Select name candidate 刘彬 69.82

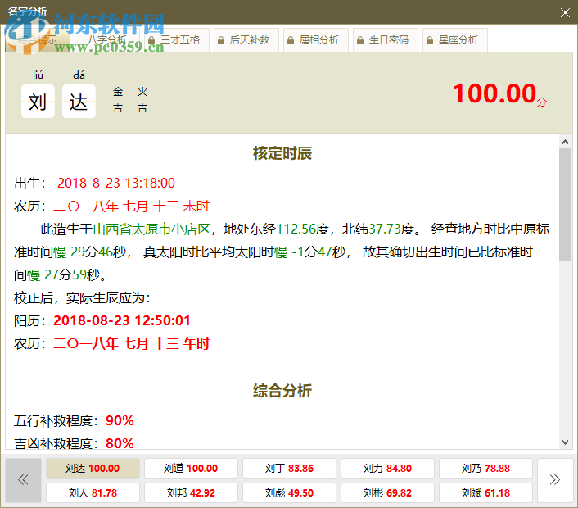click(x=387, y=493)
